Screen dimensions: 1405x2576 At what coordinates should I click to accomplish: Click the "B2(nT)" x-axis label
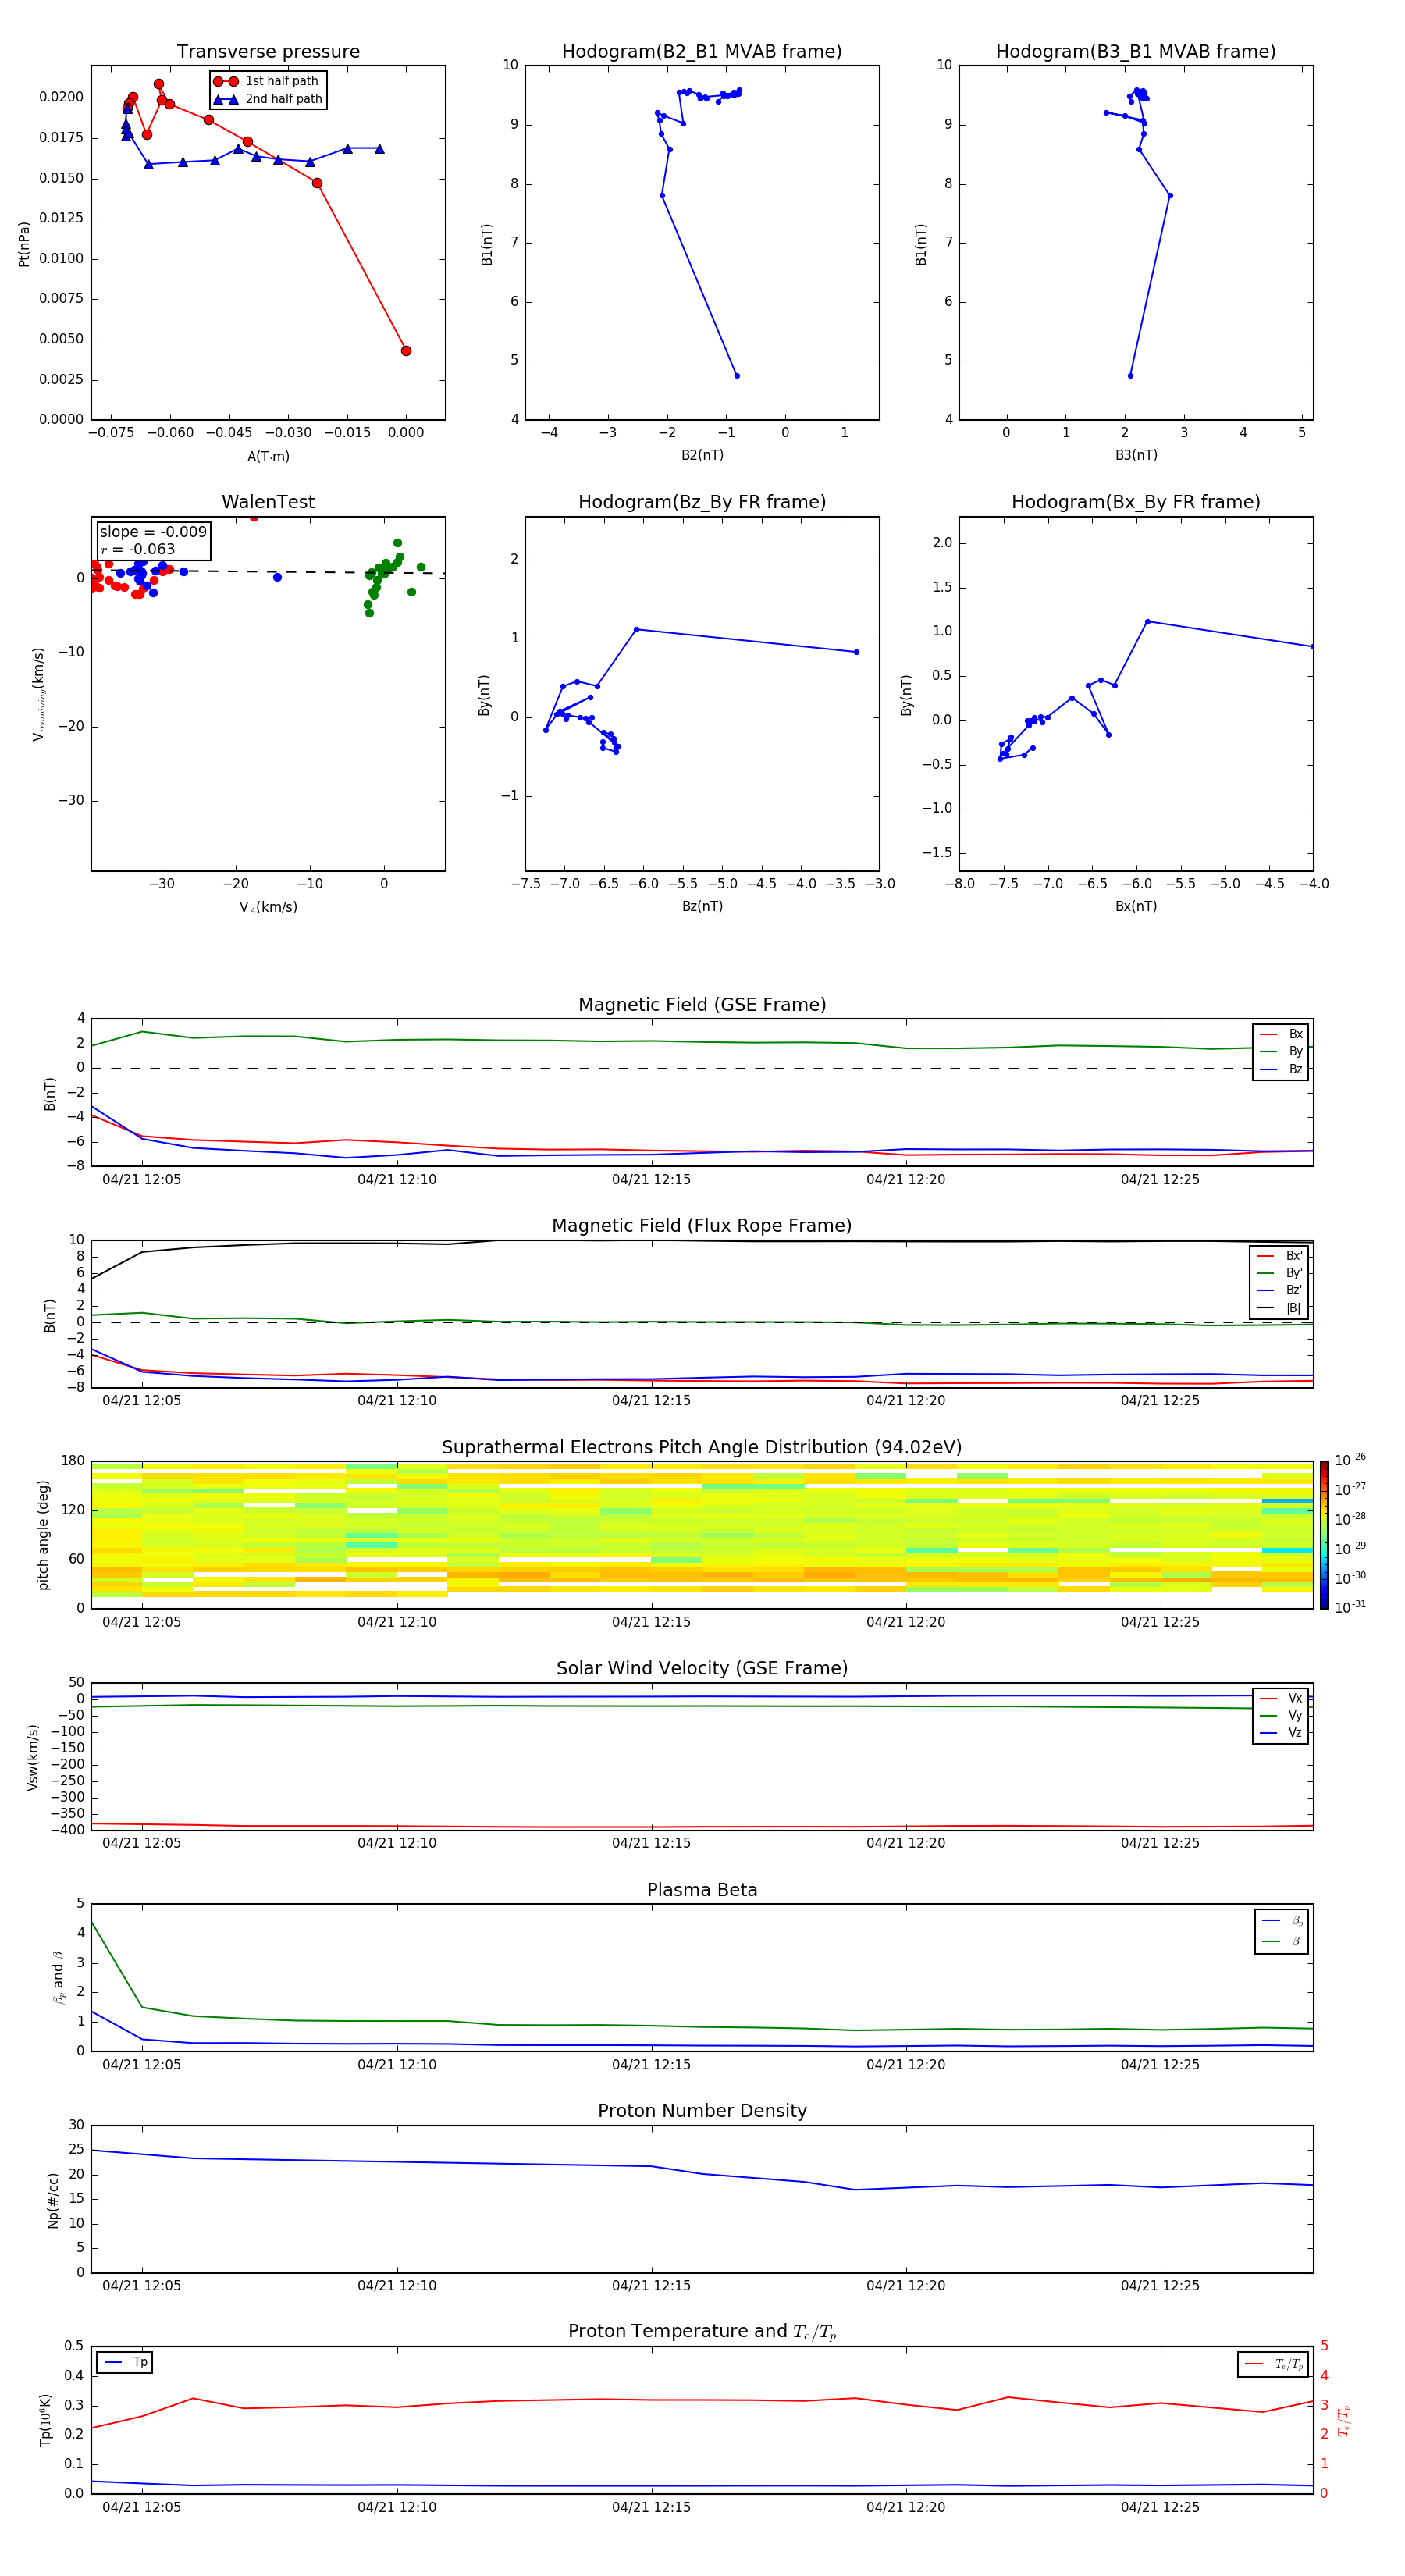[x=702, y=455]
